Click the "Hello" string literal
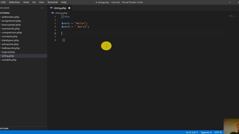 click(x=80, y=23)
